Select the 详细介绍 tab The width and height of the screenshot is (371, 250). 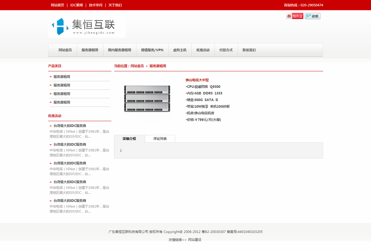(129, 139)
